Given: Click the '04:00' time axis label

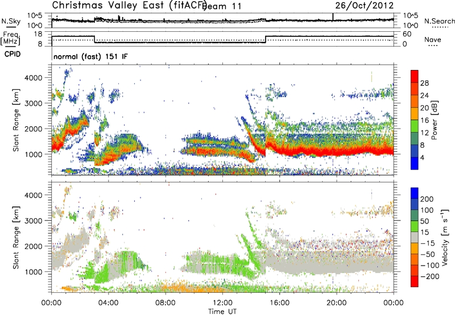Looking at the screenshot, I should (x=109, y=303).
